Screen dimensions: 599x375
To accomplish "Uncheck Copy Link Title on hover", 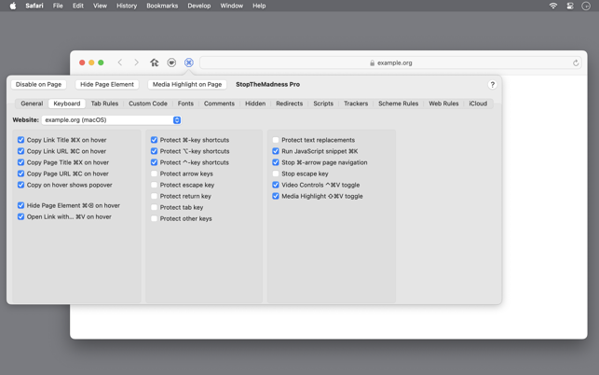I will 21,140.
